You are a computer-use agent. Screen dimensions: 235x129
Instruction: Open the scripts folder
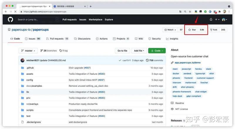coord(30,110)
